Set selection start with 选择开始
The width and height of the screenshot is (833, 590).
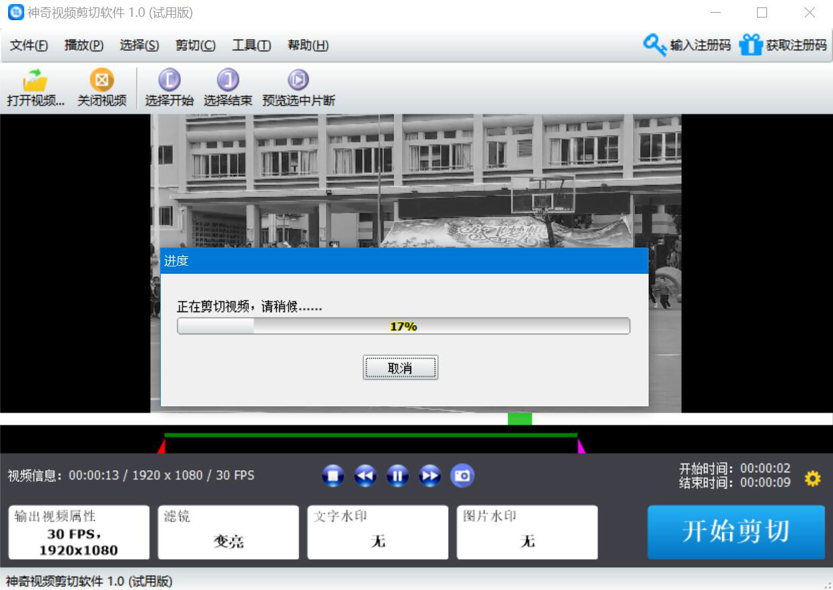click(169, 88)
